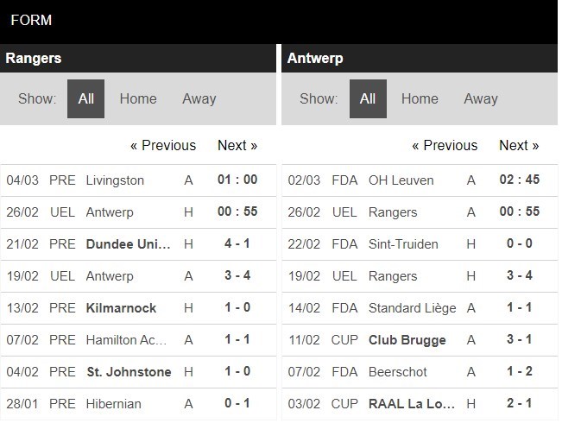This screenshot has width=562, height=423.
Task: Open OH Leuven match in Antwerp list
Action: [401, 180]
